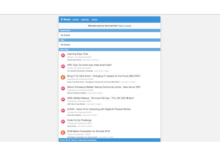This screenshot has height=156, width=220.
Task: Click the 'Today' section header
Action: [110, 40]
